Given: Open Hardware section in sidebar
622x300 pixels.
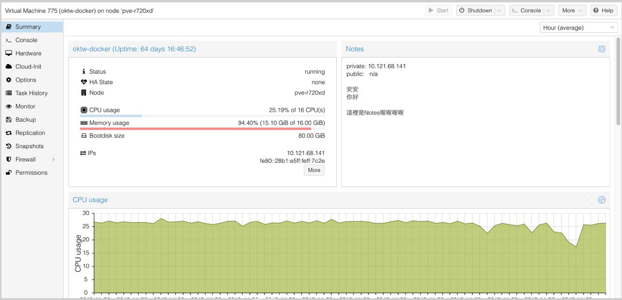Looking at the screenshot, I should [32, 53].
